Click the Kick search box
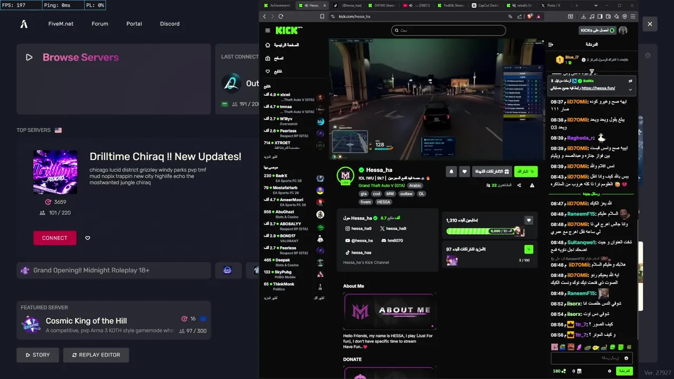This screenshot has height=379, width=674. point(449,30)
